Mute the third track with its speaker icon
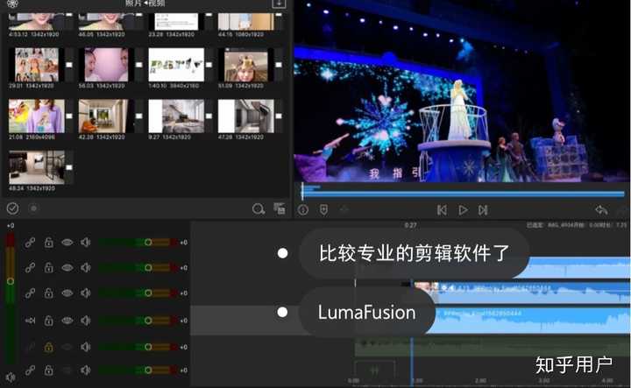This screenshot has width=631, height=388. pos(85,293)
